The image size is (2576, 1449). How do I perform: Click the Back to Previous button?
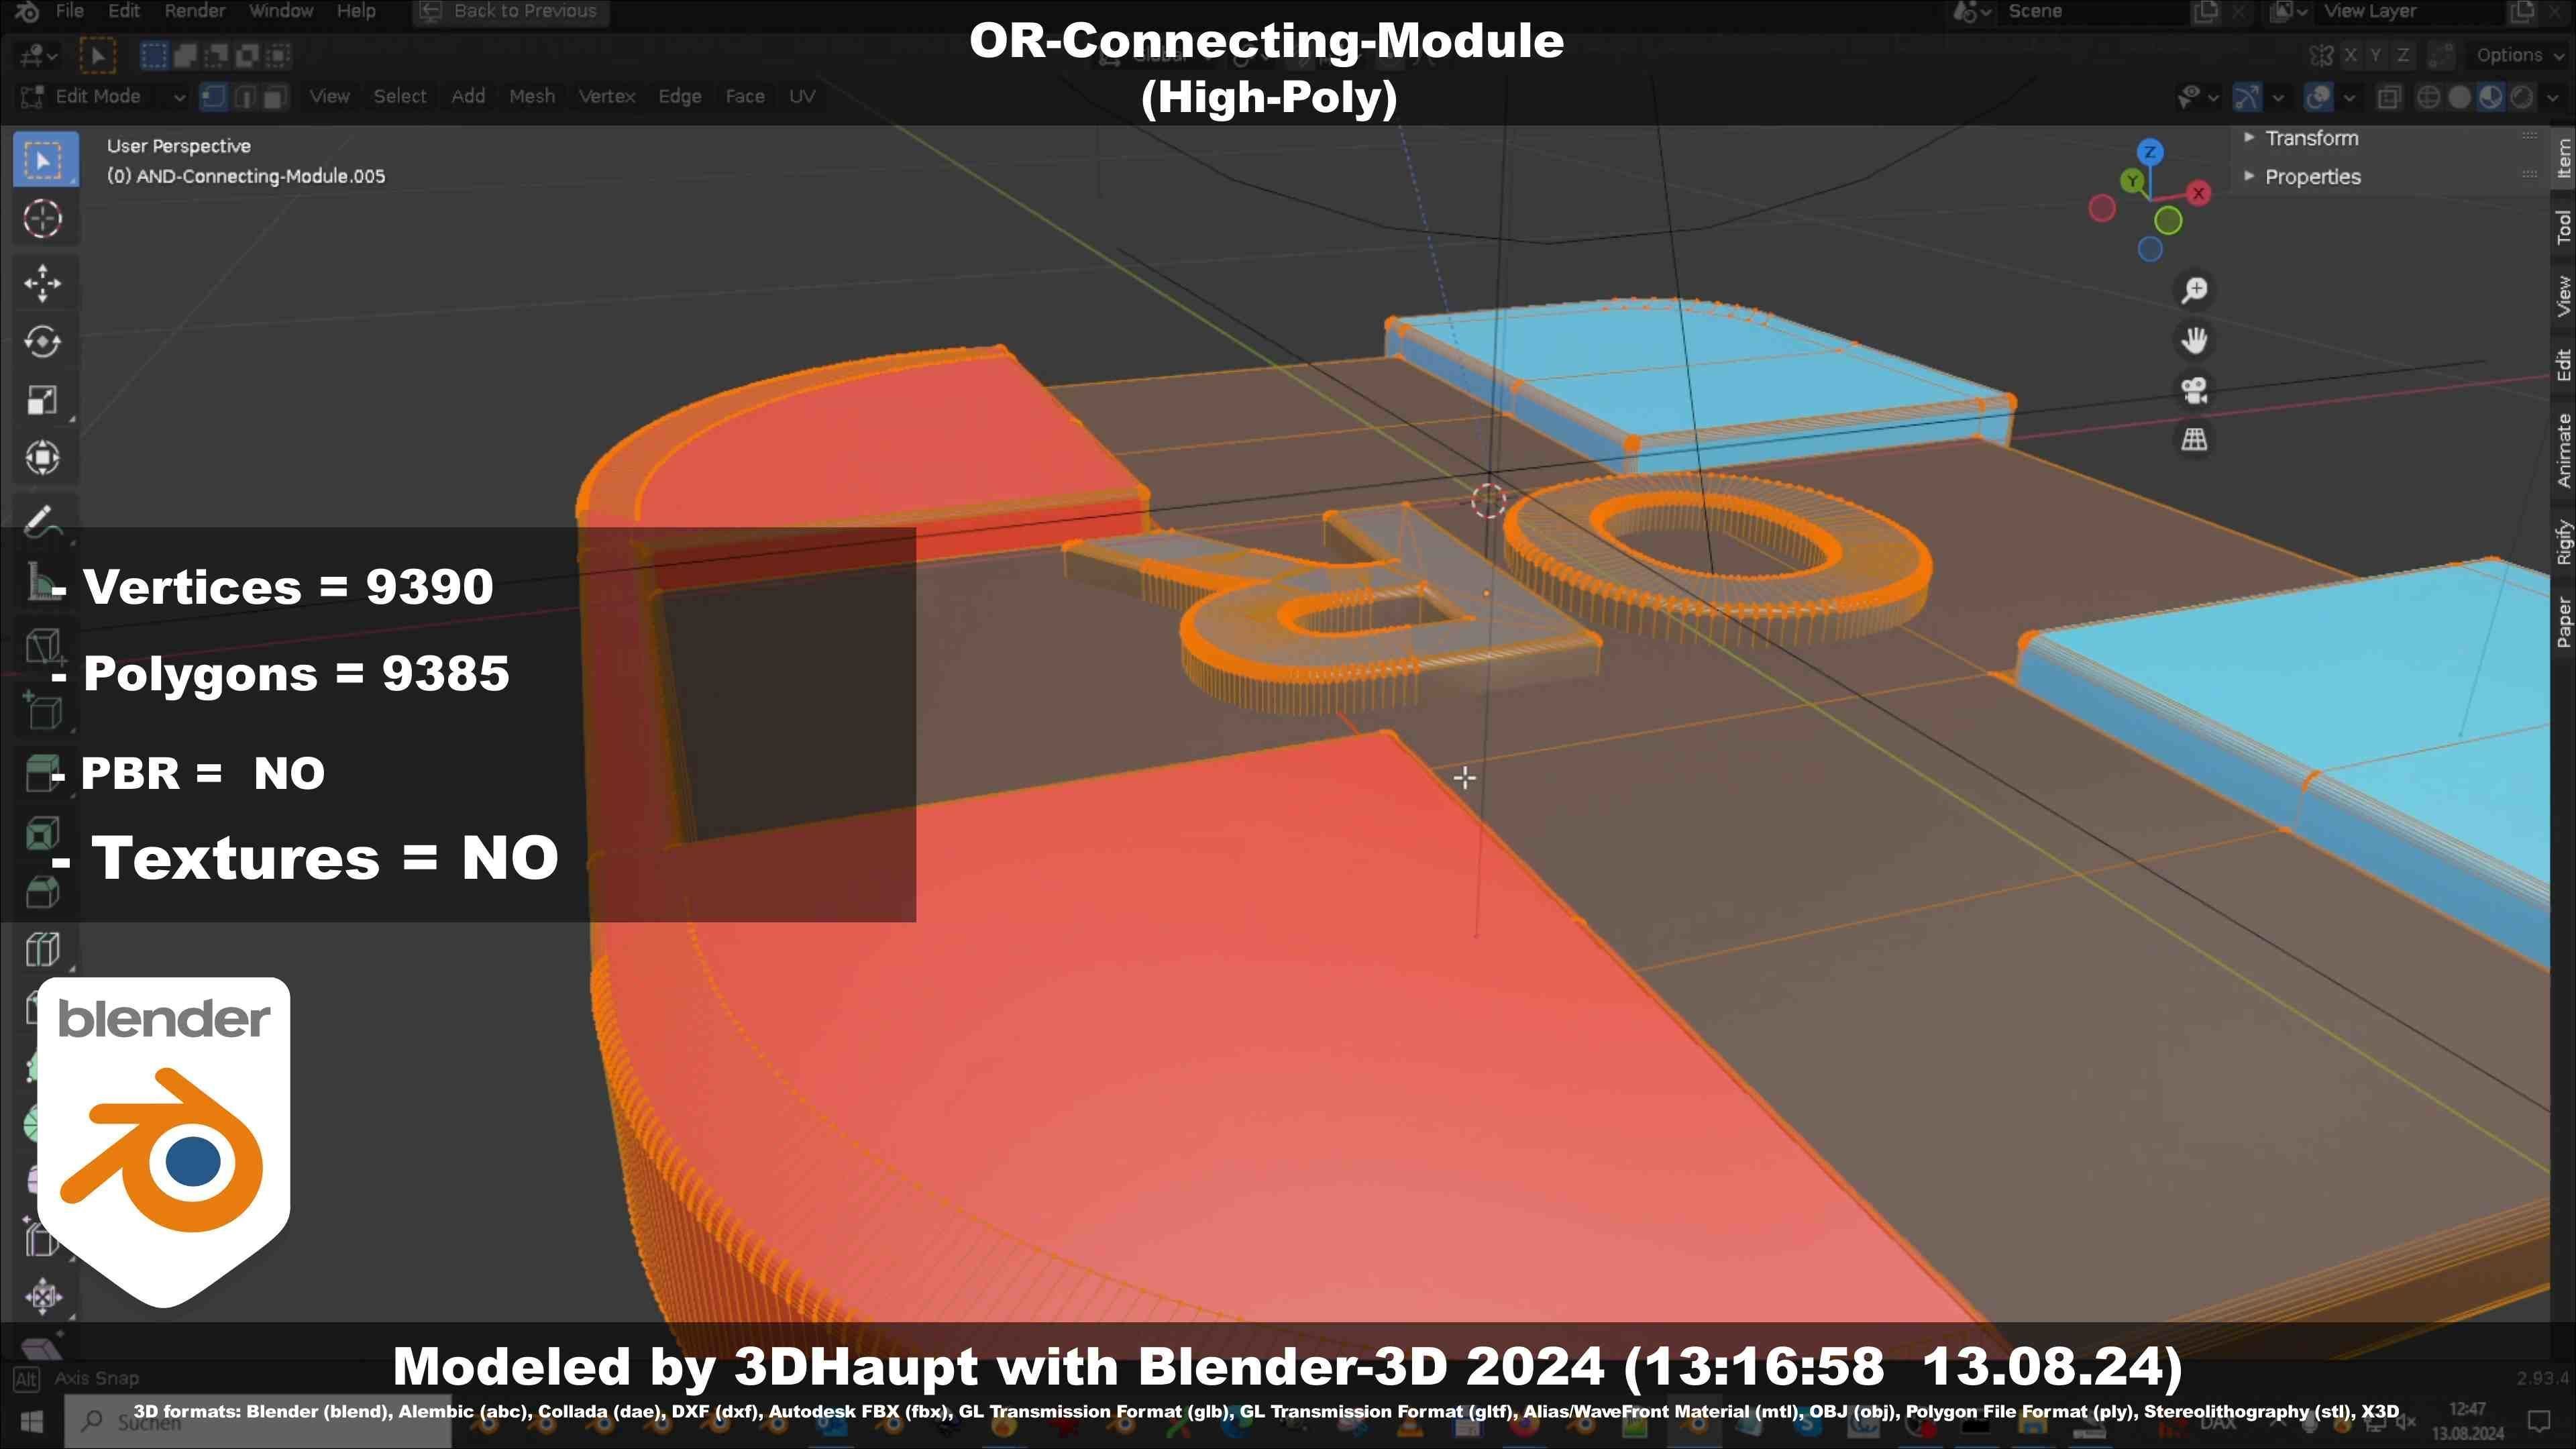click(x=510, y=11)
